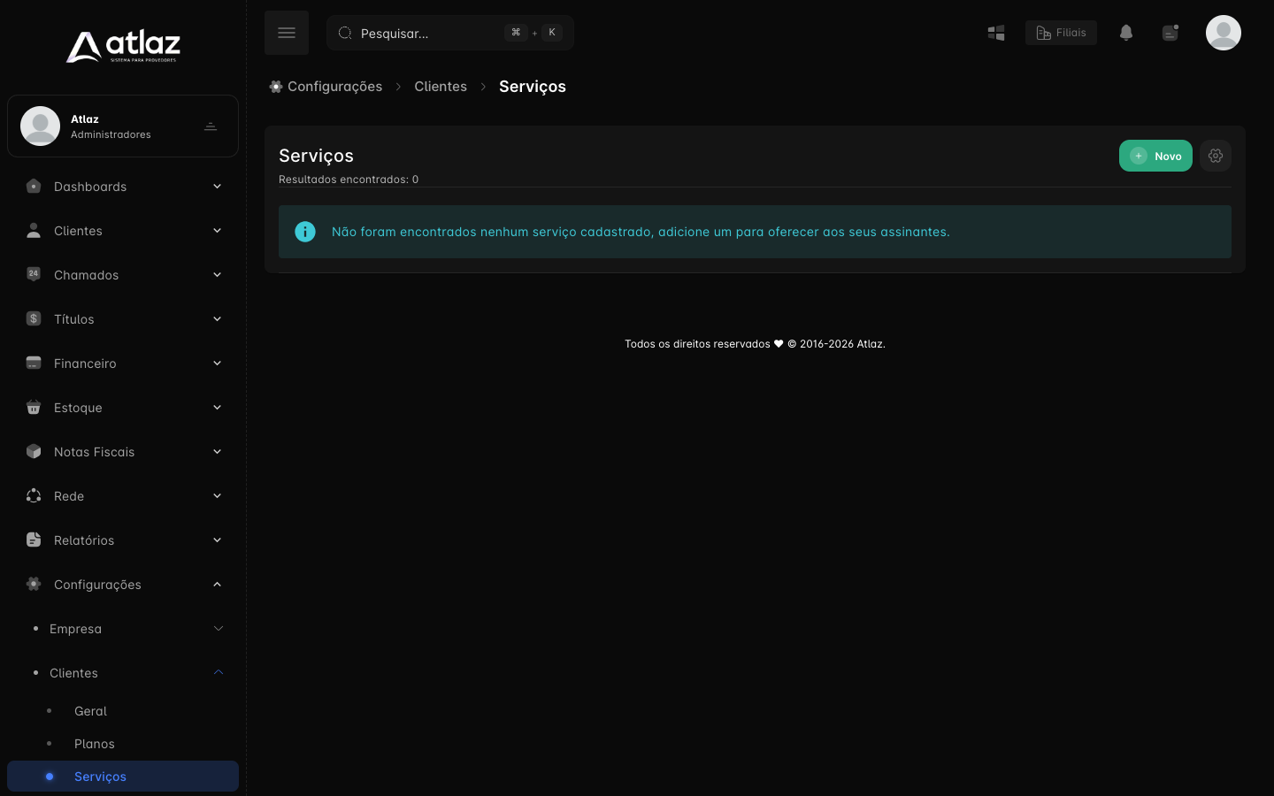1274x796 pixels.
Task: Focus the Pesquisar search field
Action: click(450, 33)
